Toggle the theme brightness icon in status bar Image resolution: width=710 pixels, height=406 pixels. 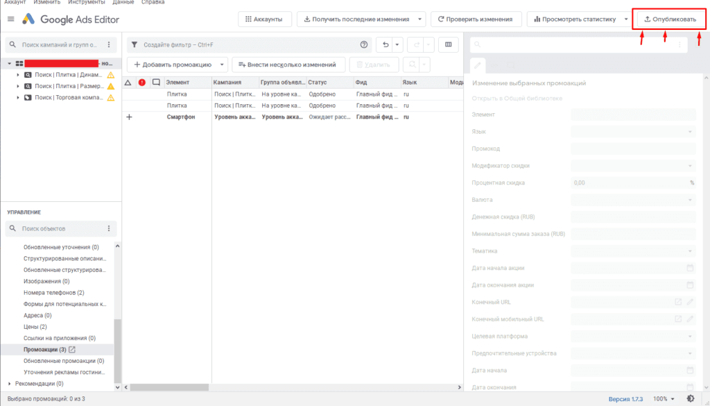click(691, 399)
